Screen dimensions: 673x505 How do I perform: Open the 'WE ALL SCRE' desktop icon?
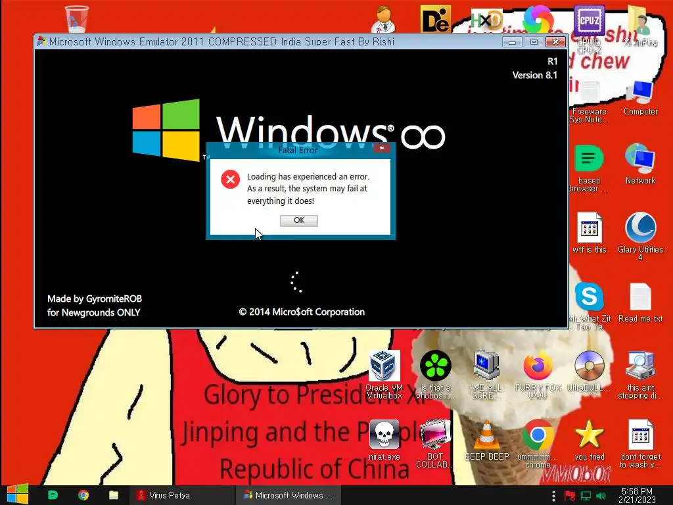(x=486, y=375)
